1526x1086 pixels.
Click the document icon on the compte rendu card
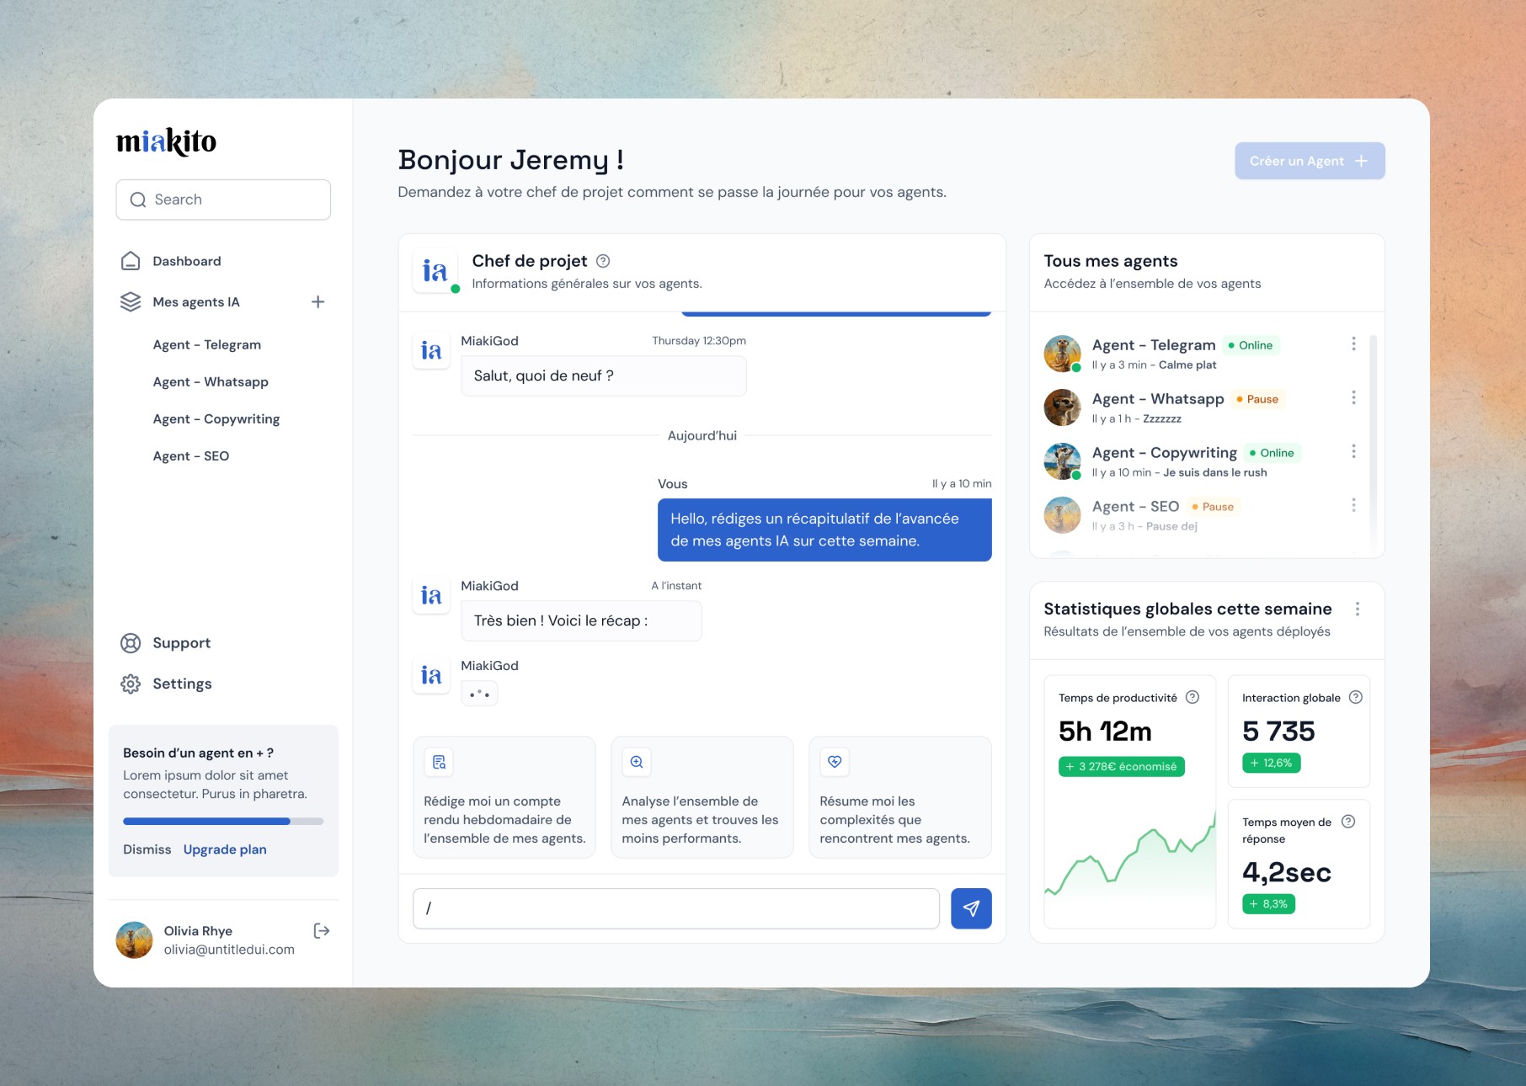[x=439, y=762]
